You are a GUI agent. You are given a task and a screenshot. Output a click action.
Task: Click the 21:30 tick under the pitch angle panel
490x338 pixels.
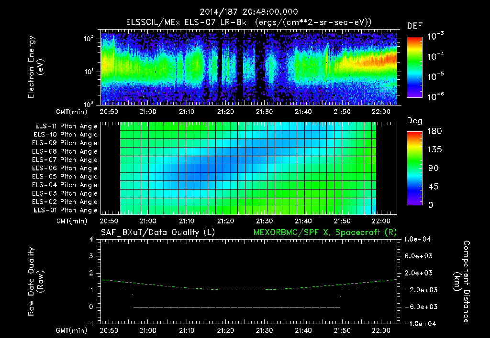[x=264, y=221]
